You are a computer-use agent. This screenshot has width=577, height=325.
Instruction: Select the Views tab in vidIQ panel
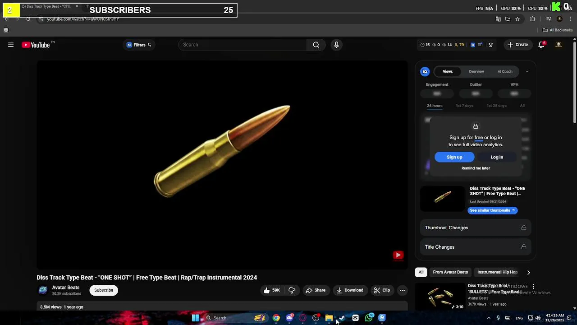pyautogui.click(x=447, y=71)
